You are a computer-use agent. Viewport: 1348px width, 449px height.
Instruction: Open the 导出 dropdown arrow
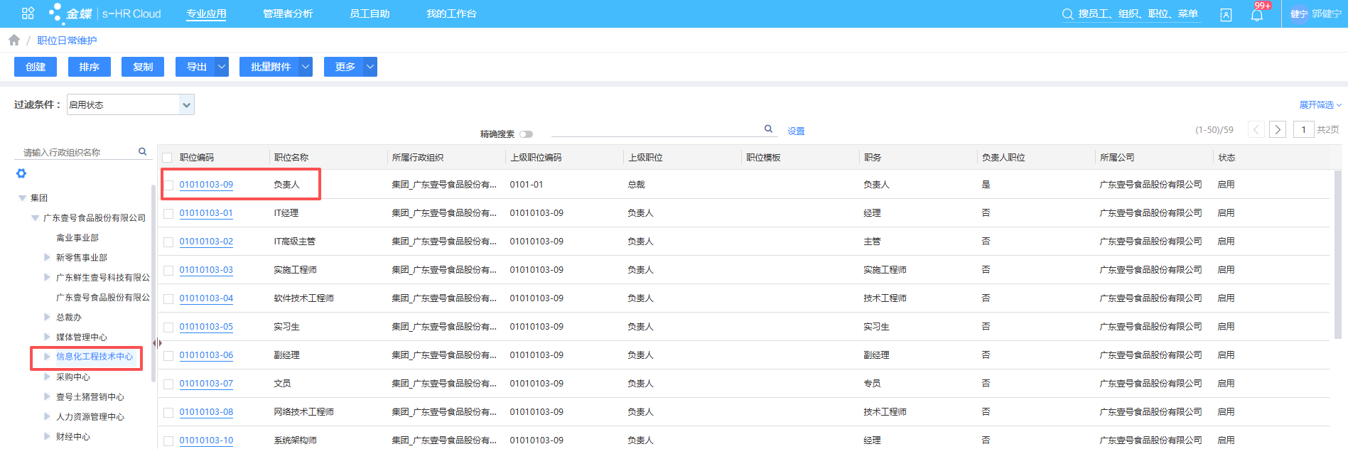(222, 67)
